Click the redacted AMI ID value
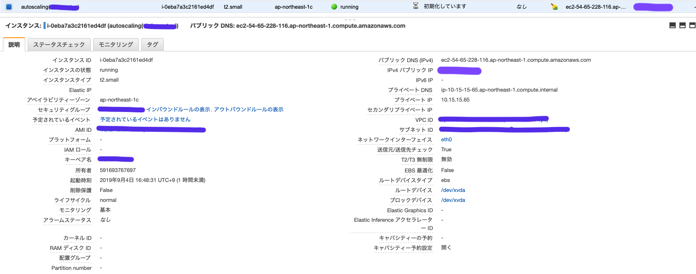This screenshot has width=696, height=274. click(x=151, y=130)
